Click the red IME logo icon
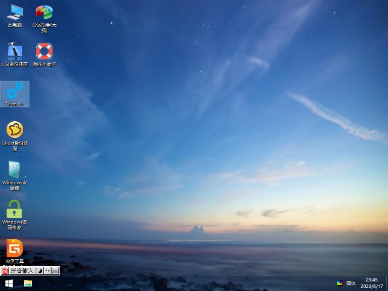 (6, 271)
